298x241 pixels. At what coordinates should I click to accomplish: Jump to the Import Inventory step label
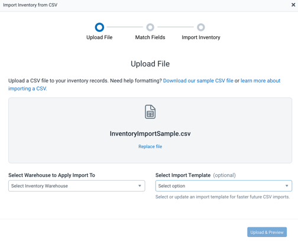coord(201,37)
